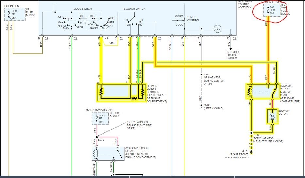Viewport: 305px width, 178px height.
Task: Click the 'LO' blower switch position
Action: point(126,20)
